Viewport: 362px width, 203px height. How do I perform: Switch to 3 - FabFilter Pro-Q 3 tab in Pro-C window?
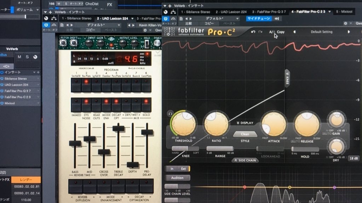[x=269, y=12]
